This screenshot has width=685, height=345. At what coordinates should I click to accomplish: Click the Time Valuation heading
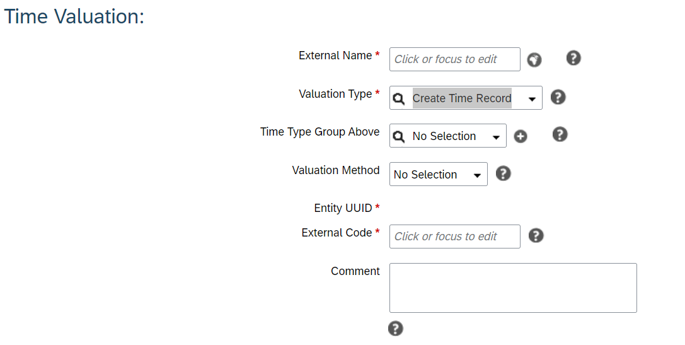point(74,16)
